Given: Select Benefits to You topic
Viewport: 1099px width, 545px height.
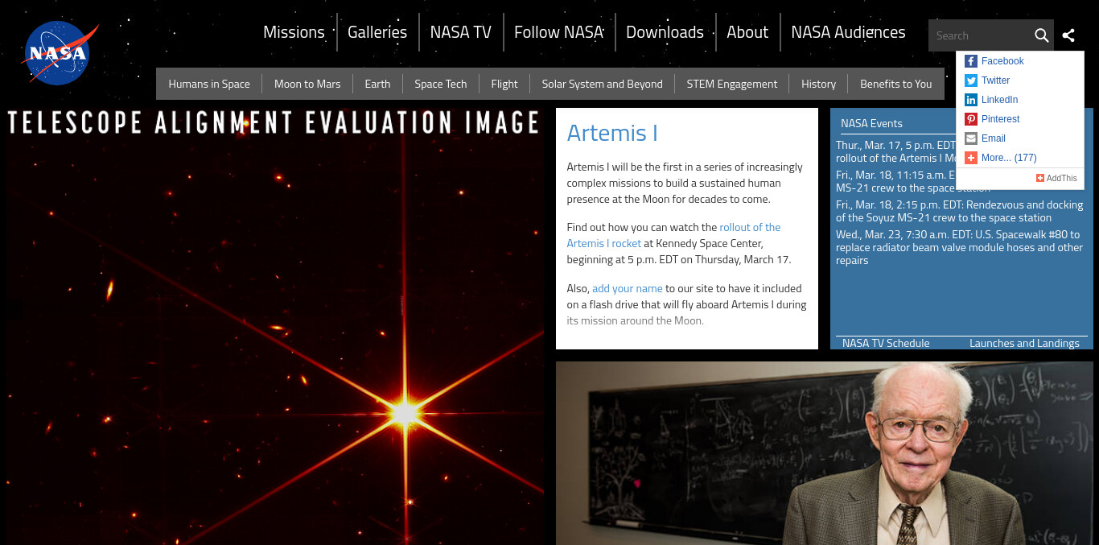Looking at the screenshot, I should click(896, 84).
